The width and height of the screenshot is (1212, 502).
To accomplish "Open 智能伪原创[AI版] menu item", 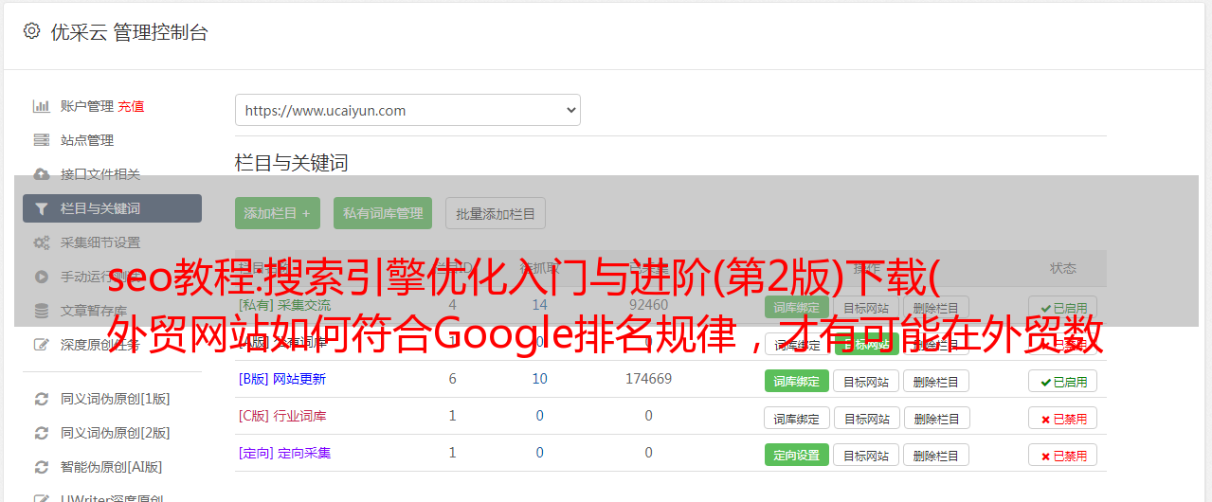I will [x=112, y=467].
